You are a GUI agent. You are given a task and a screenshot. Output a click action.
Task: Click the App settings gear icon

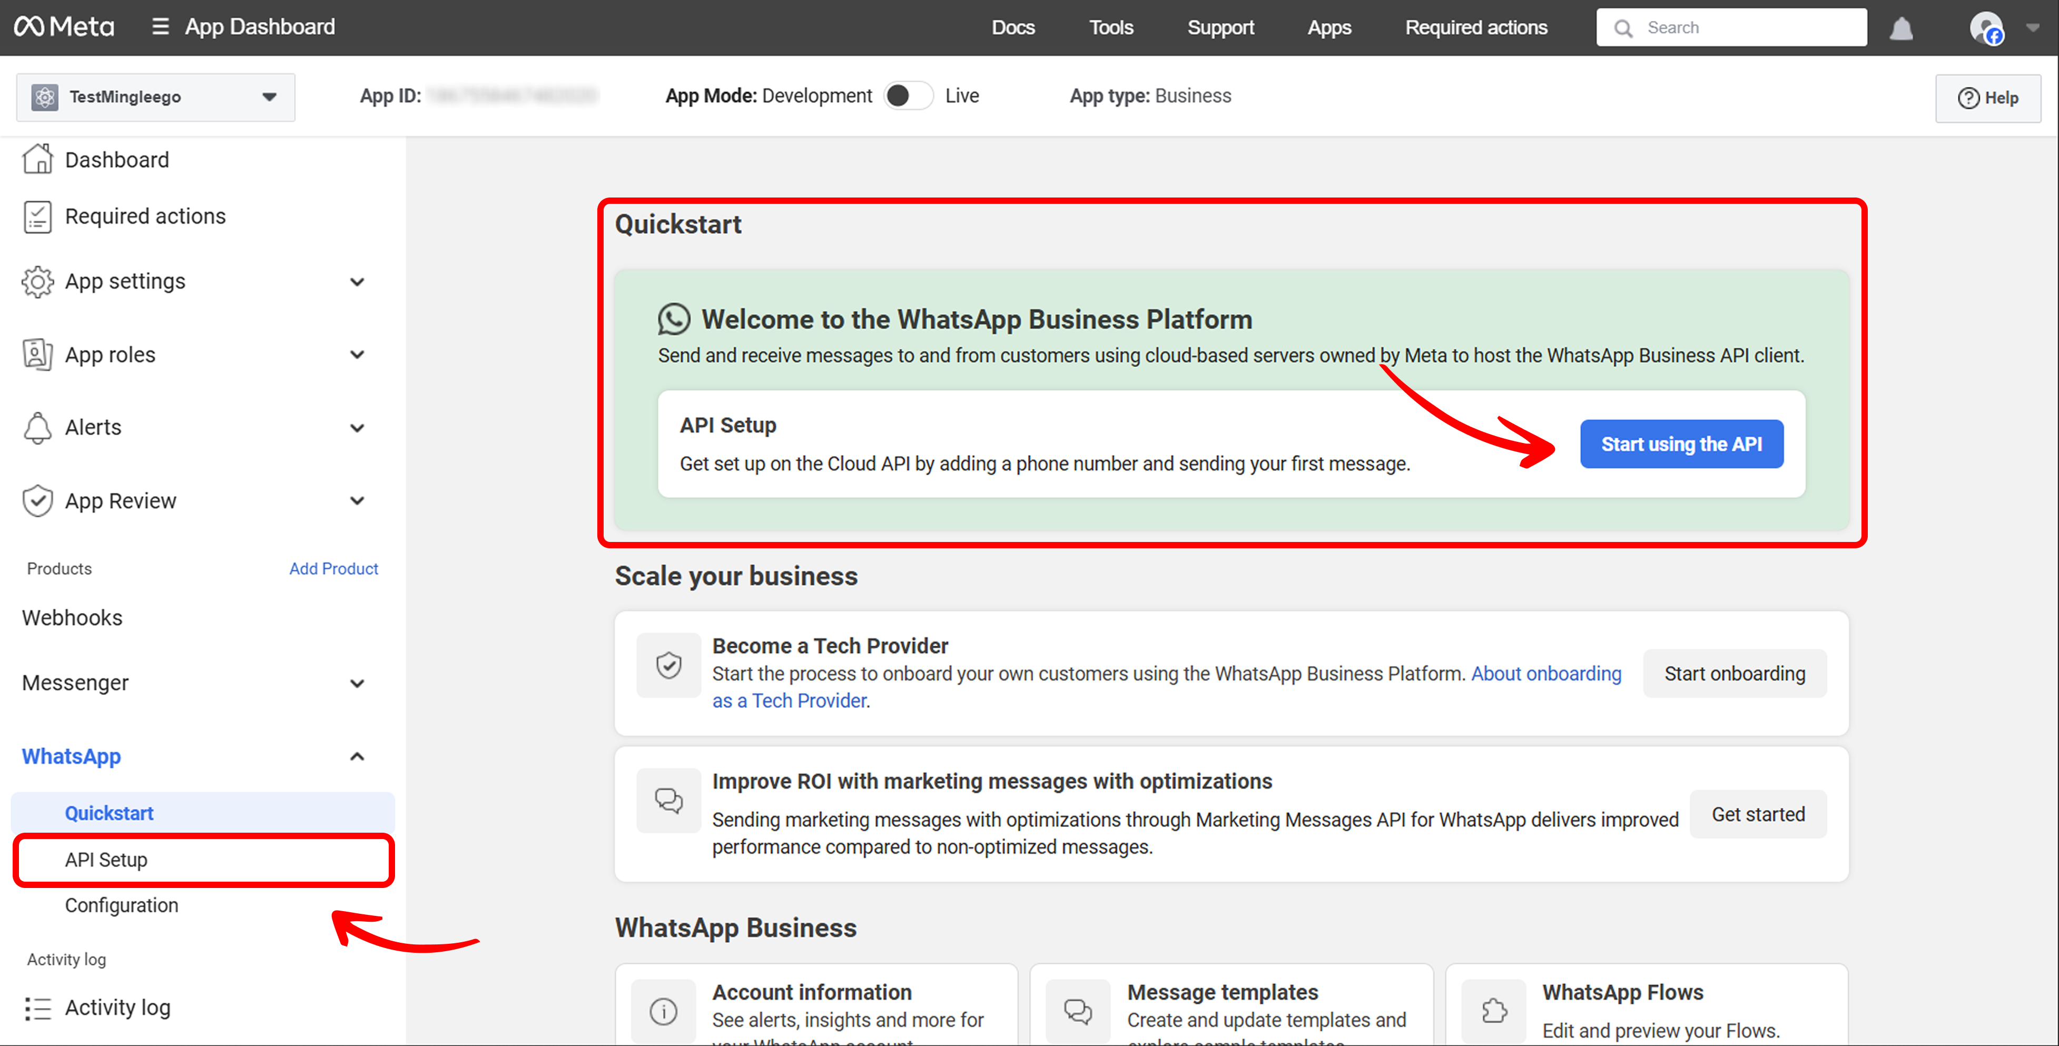[x=37, y=281]
